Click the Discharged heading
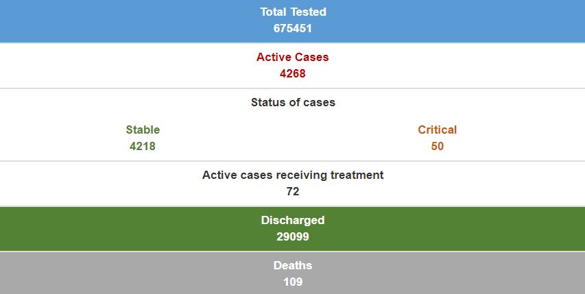The width and height of the screenshot is (585, 294). click(x=293, y=220)
